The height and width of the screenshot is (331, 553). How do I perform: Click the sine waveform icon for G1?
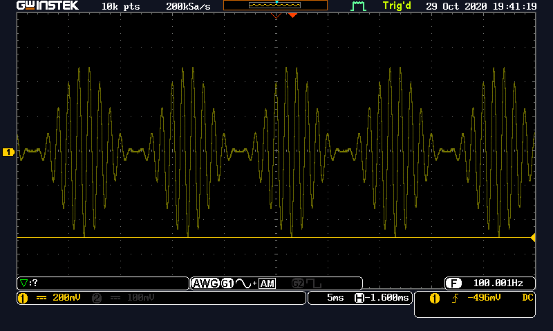pyautogui.click(x=243, y=283)
